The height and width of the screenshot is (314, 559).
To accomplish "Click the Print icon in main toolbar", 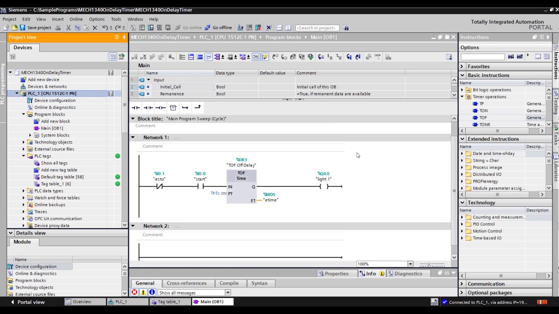I will (x=58, y=27).
